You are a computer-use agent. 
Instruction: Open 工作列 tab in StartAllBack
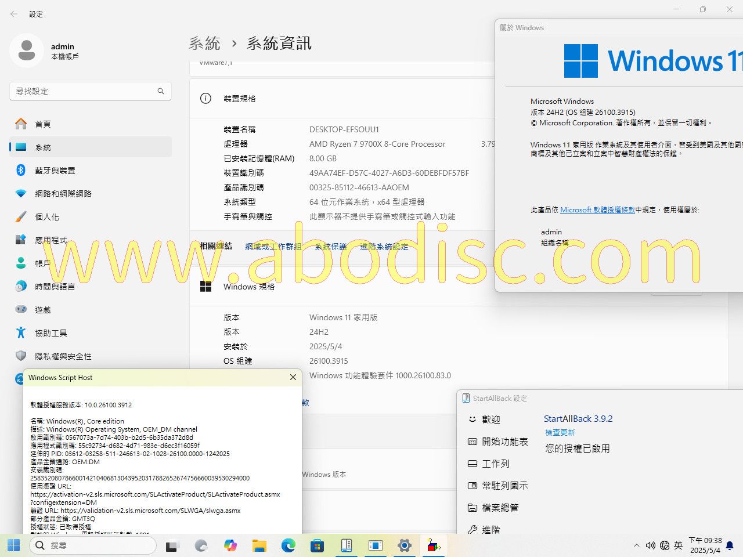[489, 464]
